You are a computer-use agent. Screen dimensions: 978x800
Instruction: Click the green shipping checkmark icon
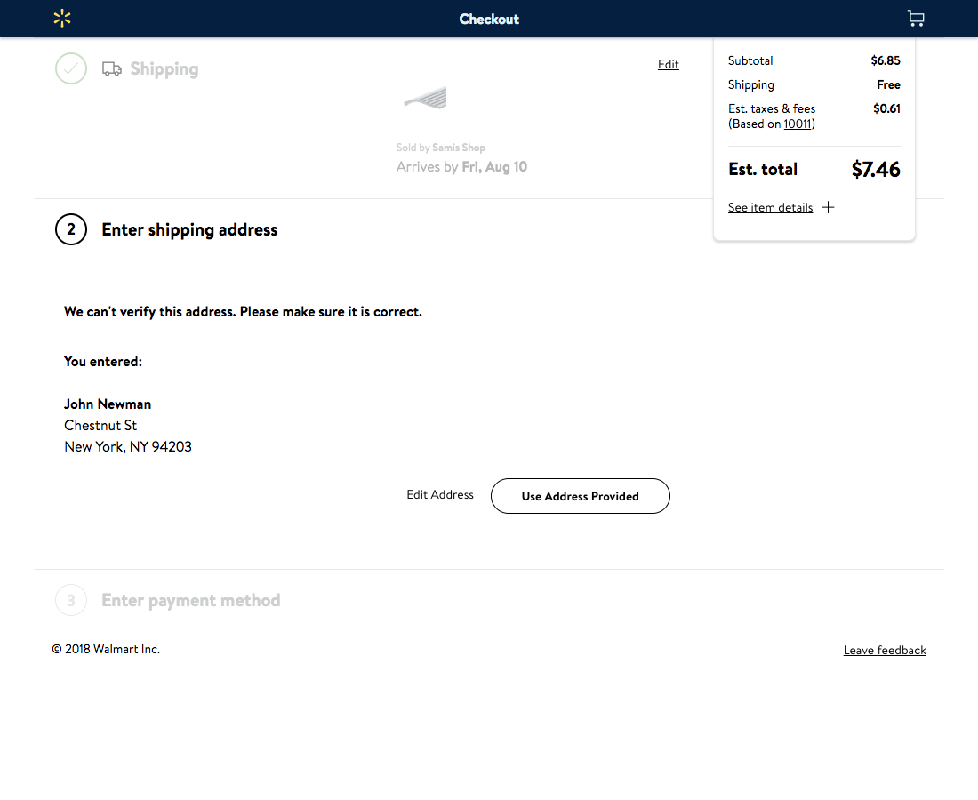point(71,68)
